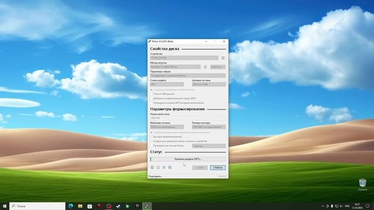Screen dimensions: 374x210
Task: Toggle add fixes for old BIOS checkbox
Action: tap(152, 99)
